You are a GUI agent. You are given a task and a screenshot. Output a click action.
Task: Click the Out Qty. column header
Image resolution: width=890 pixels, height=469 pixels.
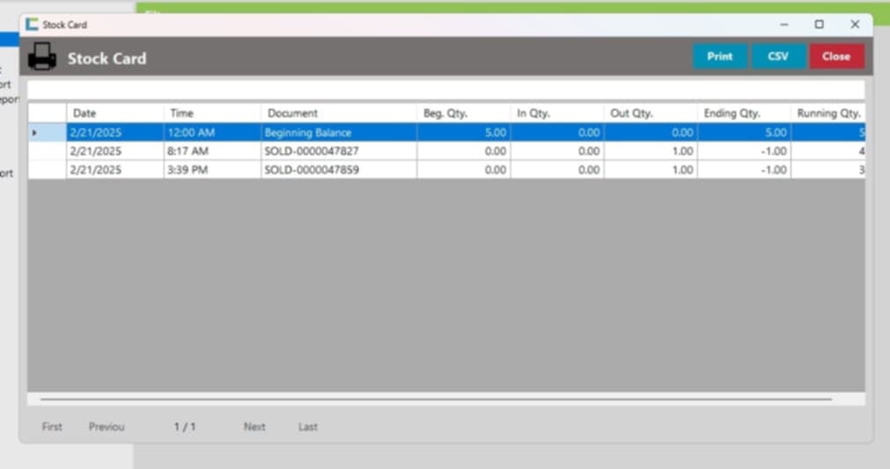(x=651, y=114)
